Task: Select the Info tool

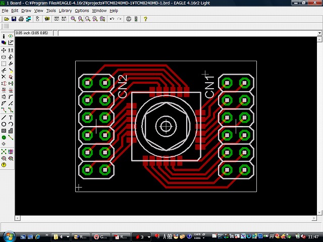Action: click(4, 36)
